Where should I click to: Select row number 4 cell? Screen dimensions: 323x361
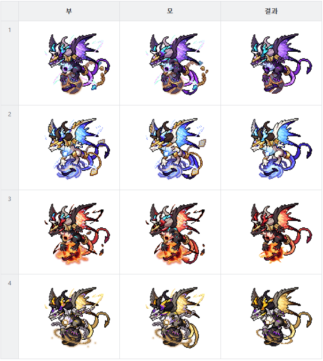(x=10, y=317)
